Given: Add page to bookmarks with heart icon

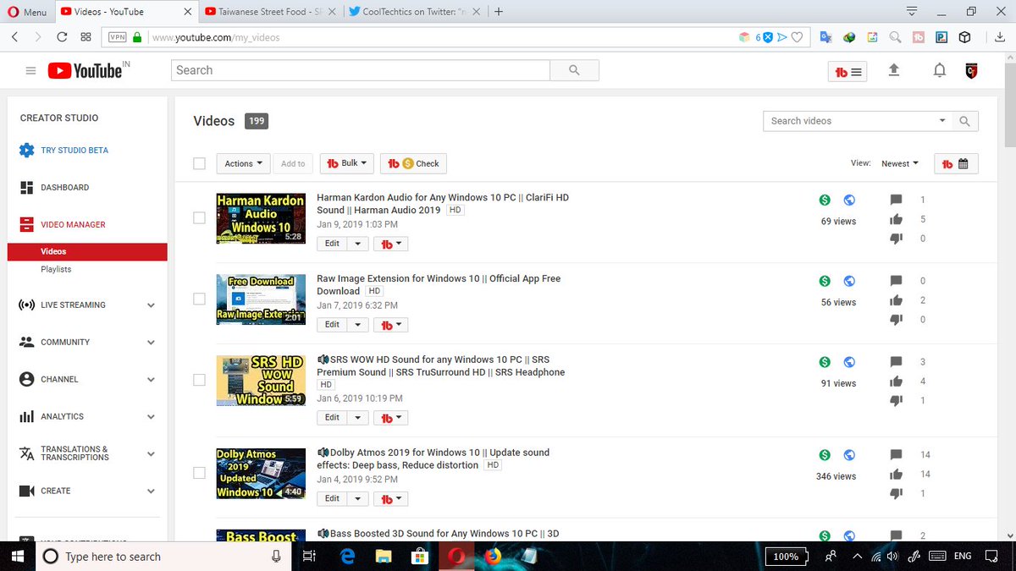Looking at the screenshot, I should pos(798,37).
